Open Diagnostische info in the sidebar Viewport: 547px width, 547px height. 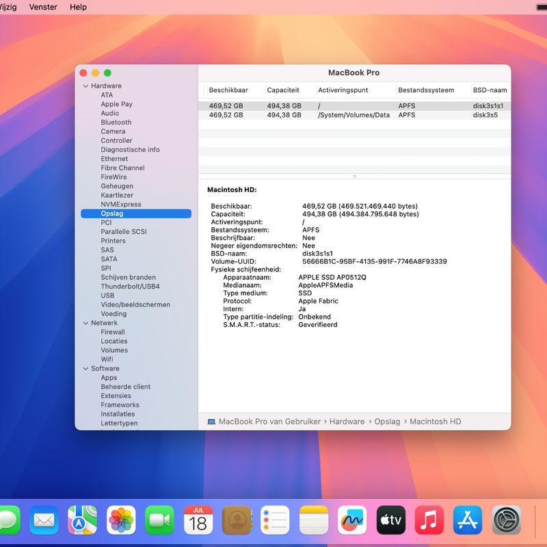[130, 149]
